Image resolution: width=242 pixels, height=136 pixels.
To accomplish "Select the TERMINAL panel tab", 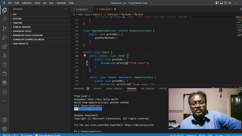I will [x=132, y=89].
